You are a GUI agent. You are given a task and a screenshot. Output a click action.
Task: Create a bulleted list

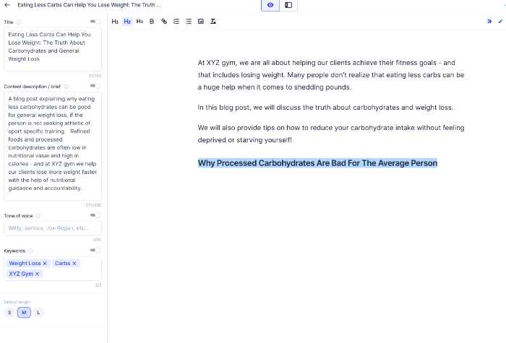click(189, 22)
